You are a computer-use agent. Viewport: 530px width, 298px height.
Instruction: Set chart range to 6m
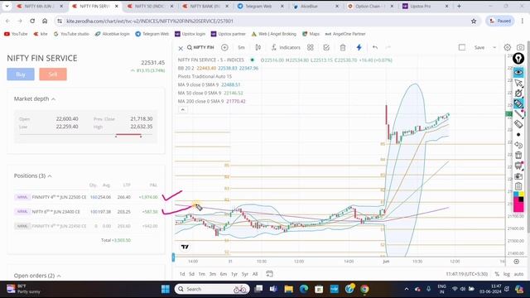pyautogui.click(x=224, y=274)
